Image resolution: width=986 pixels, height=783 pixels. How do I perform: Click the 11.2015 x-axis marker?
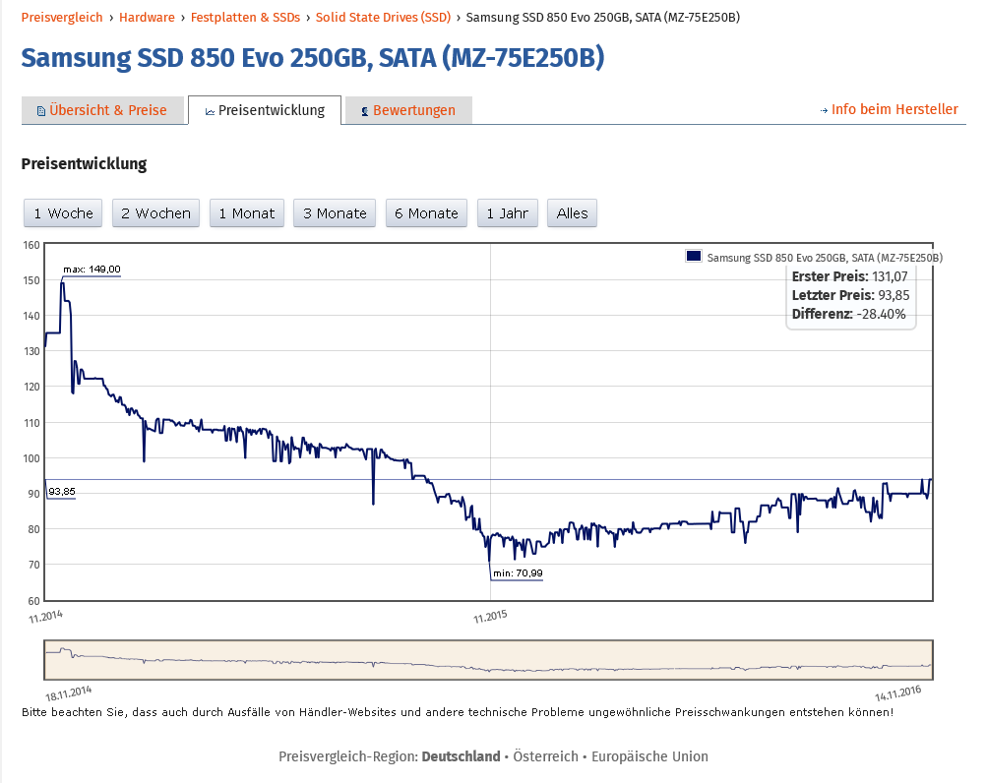[490, 617]
